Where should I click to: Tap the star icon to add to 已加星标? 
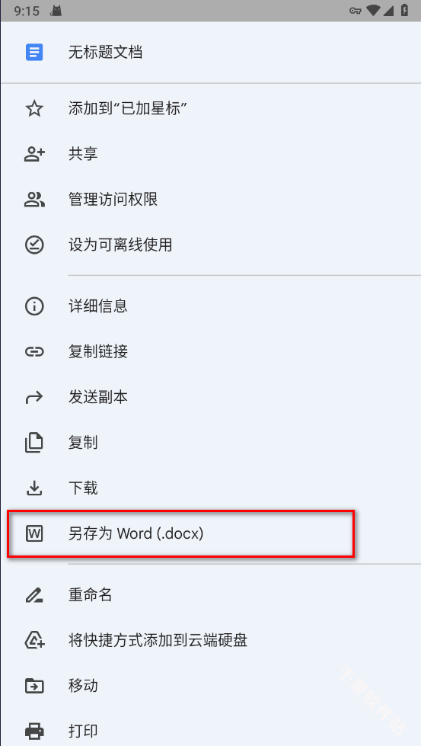[34, 109]
